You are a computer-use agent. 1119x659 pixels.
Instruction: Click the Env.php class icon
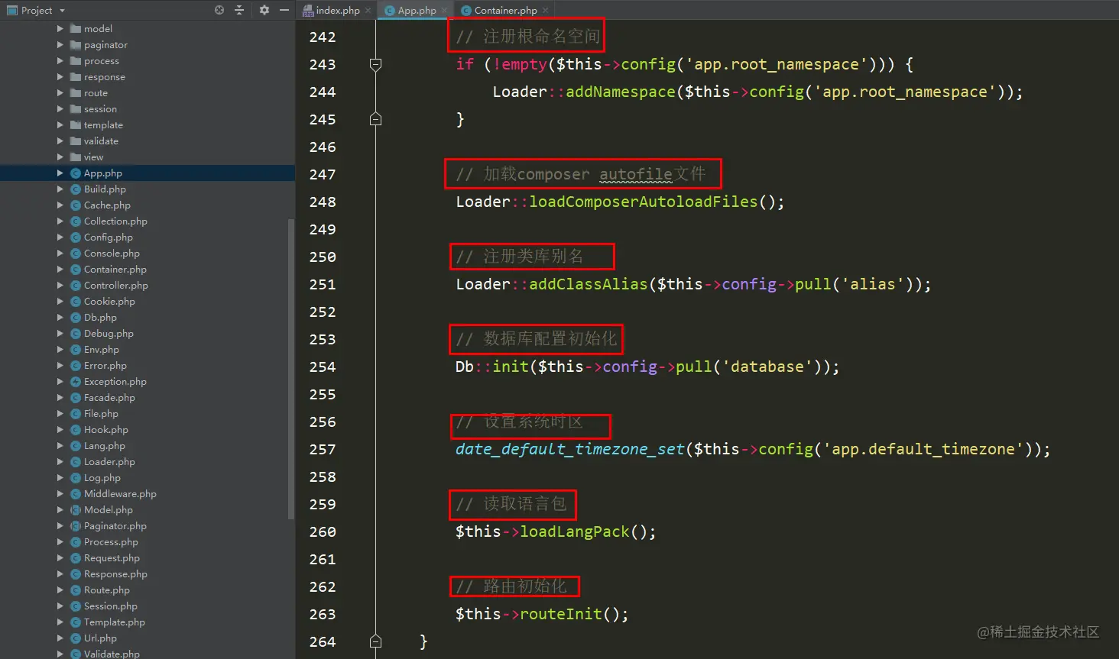[x=76, y=350]
